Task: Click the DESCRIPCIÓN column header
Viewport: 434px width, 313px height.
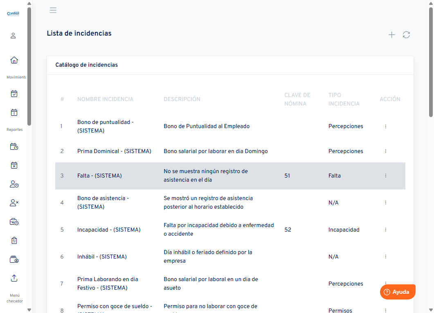Action: [x=182, y=99]
